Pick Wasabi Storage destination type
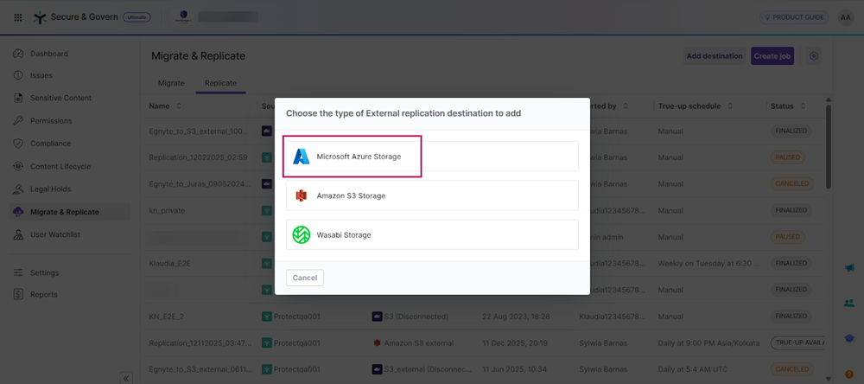The image size is (864, 384). 432,234
